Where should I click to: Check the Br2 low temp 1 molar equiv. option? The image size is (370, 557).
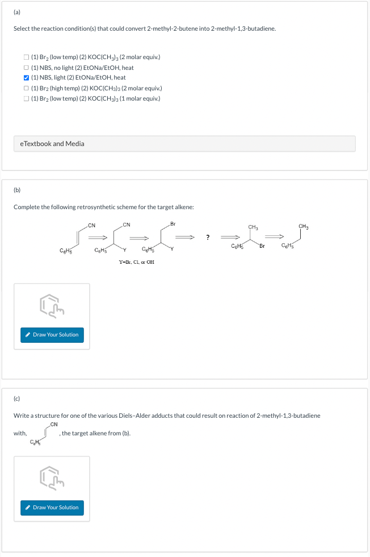[x=26, y=98]
